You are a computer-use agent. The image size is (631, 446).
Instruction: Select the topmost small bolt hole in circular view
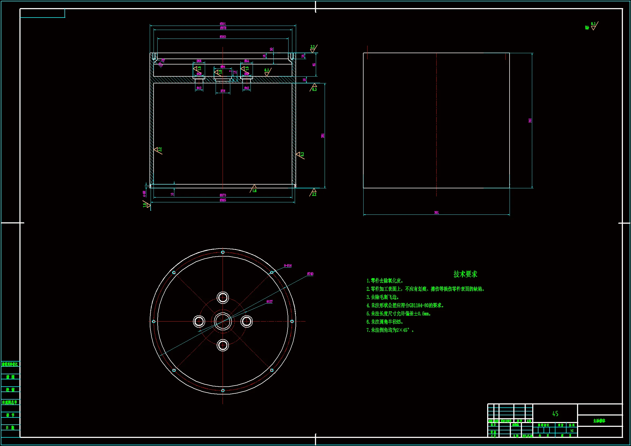(x=223, y=252)
